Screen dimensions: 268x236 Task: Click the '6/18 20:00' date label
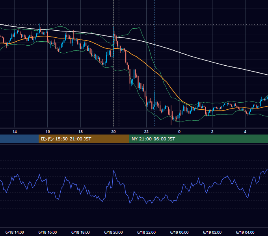click(x=114, y=232)
